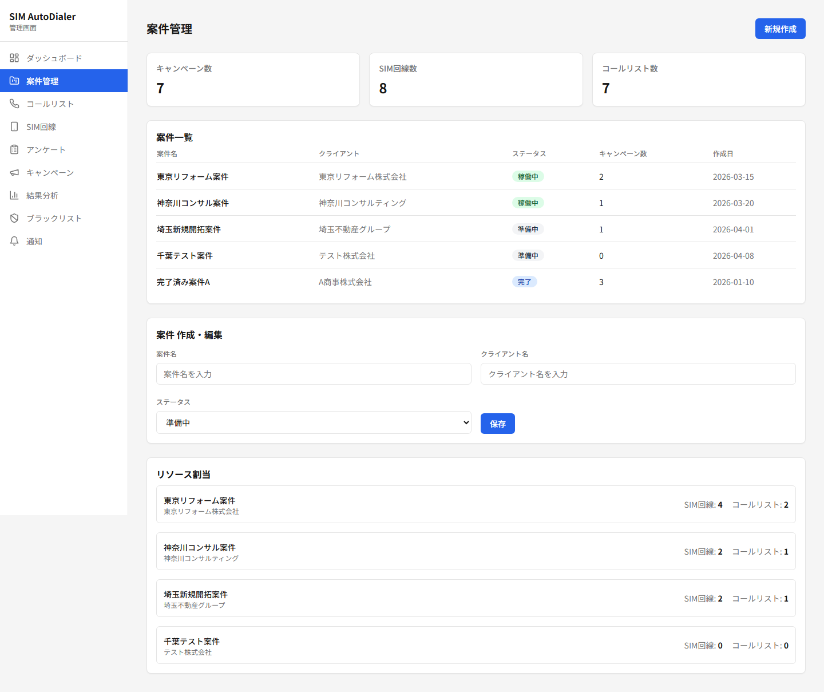
Task: Click 東京リフォーム案件 in the 案件一覧 table
Action: click(x=192, y=177)
